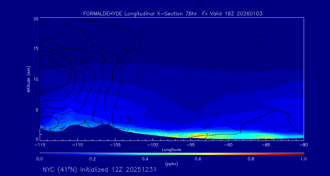Click the 'Longitude' x-axis label
Screen dimensions: 330x176
[171, 150]
